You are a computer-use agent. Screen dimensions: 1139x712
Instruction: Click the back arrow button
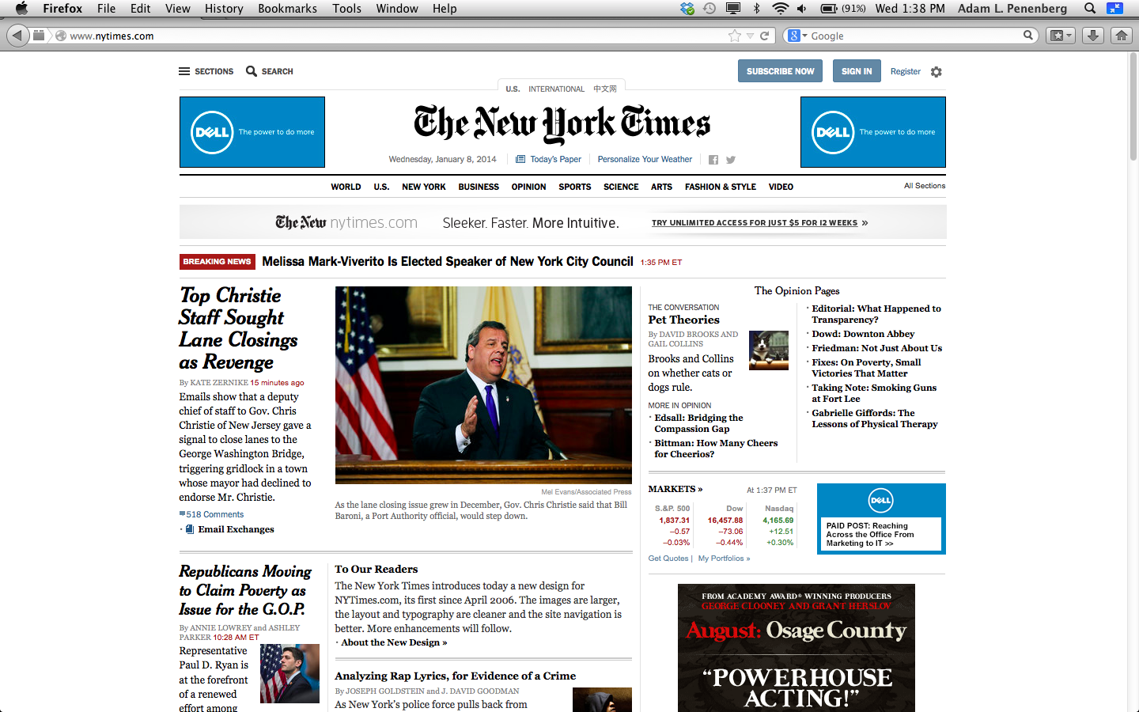click(17, 36)
